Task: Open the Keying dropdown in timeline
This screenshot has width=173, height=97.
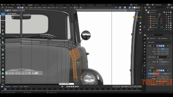Action: (16, 87)
